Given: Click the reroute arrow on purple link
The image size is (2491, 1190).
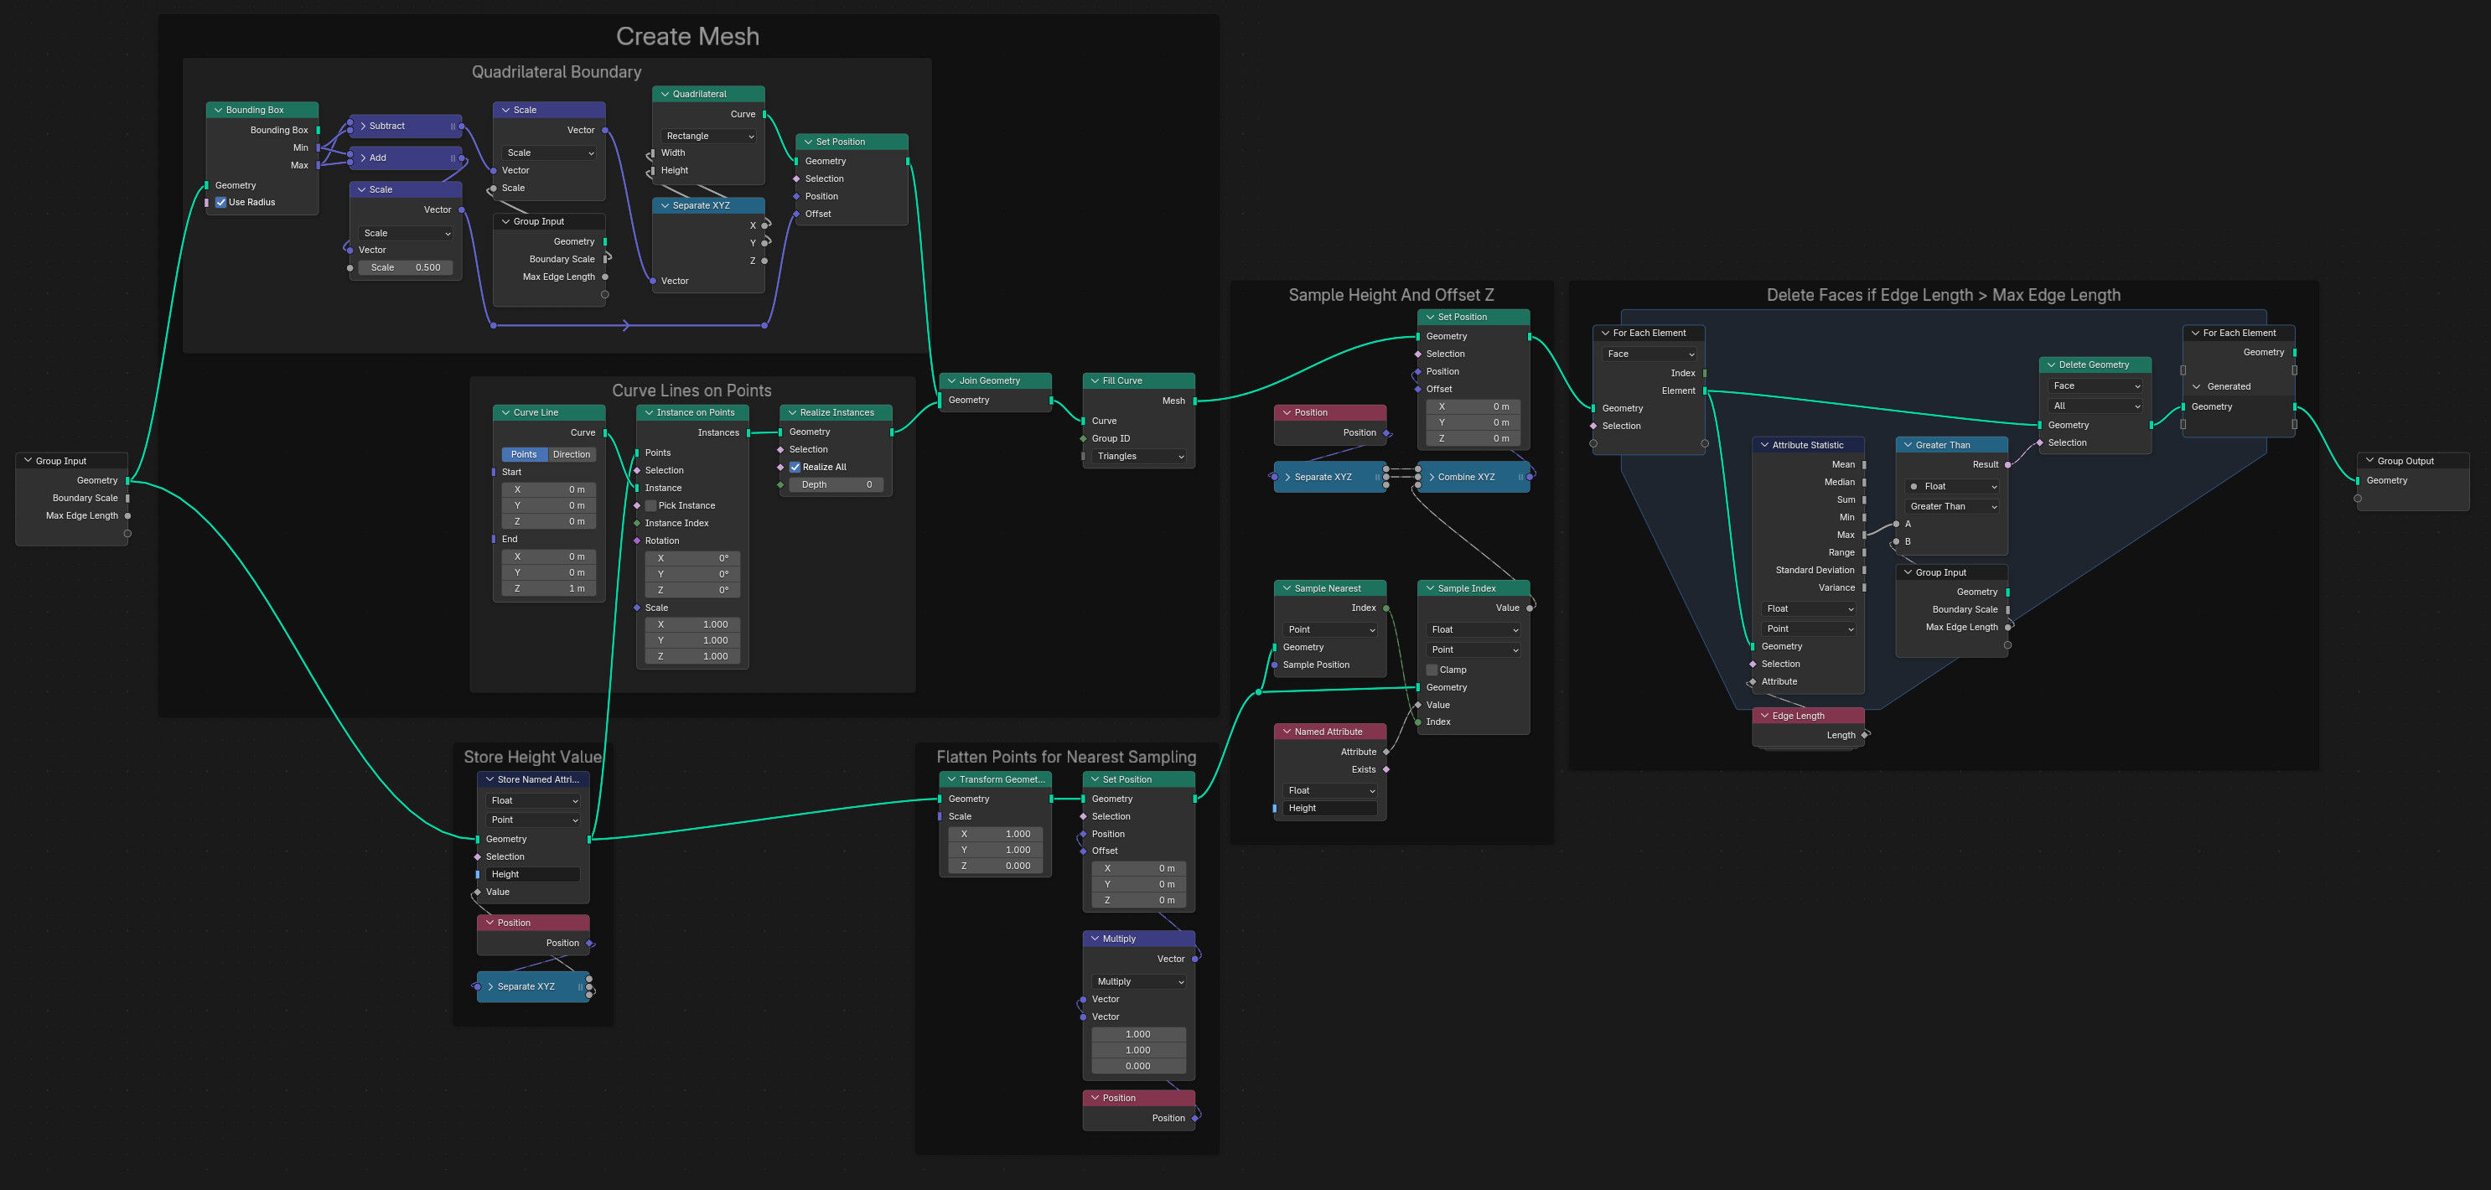Looking at the screenshot, I should pos(627,326).
